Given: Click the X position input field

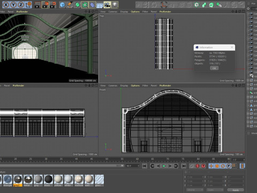Looking at the screenshot, I should click(x=195, y=177).
